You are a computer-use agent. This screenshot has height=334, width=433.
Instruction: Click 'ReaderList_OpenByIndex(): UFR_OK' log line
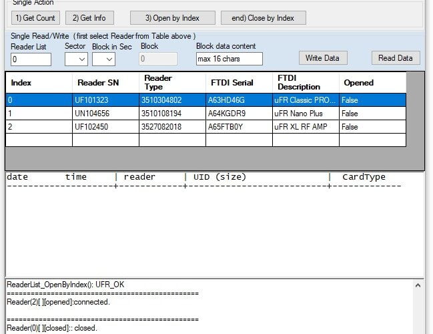[x=65, y=285]
